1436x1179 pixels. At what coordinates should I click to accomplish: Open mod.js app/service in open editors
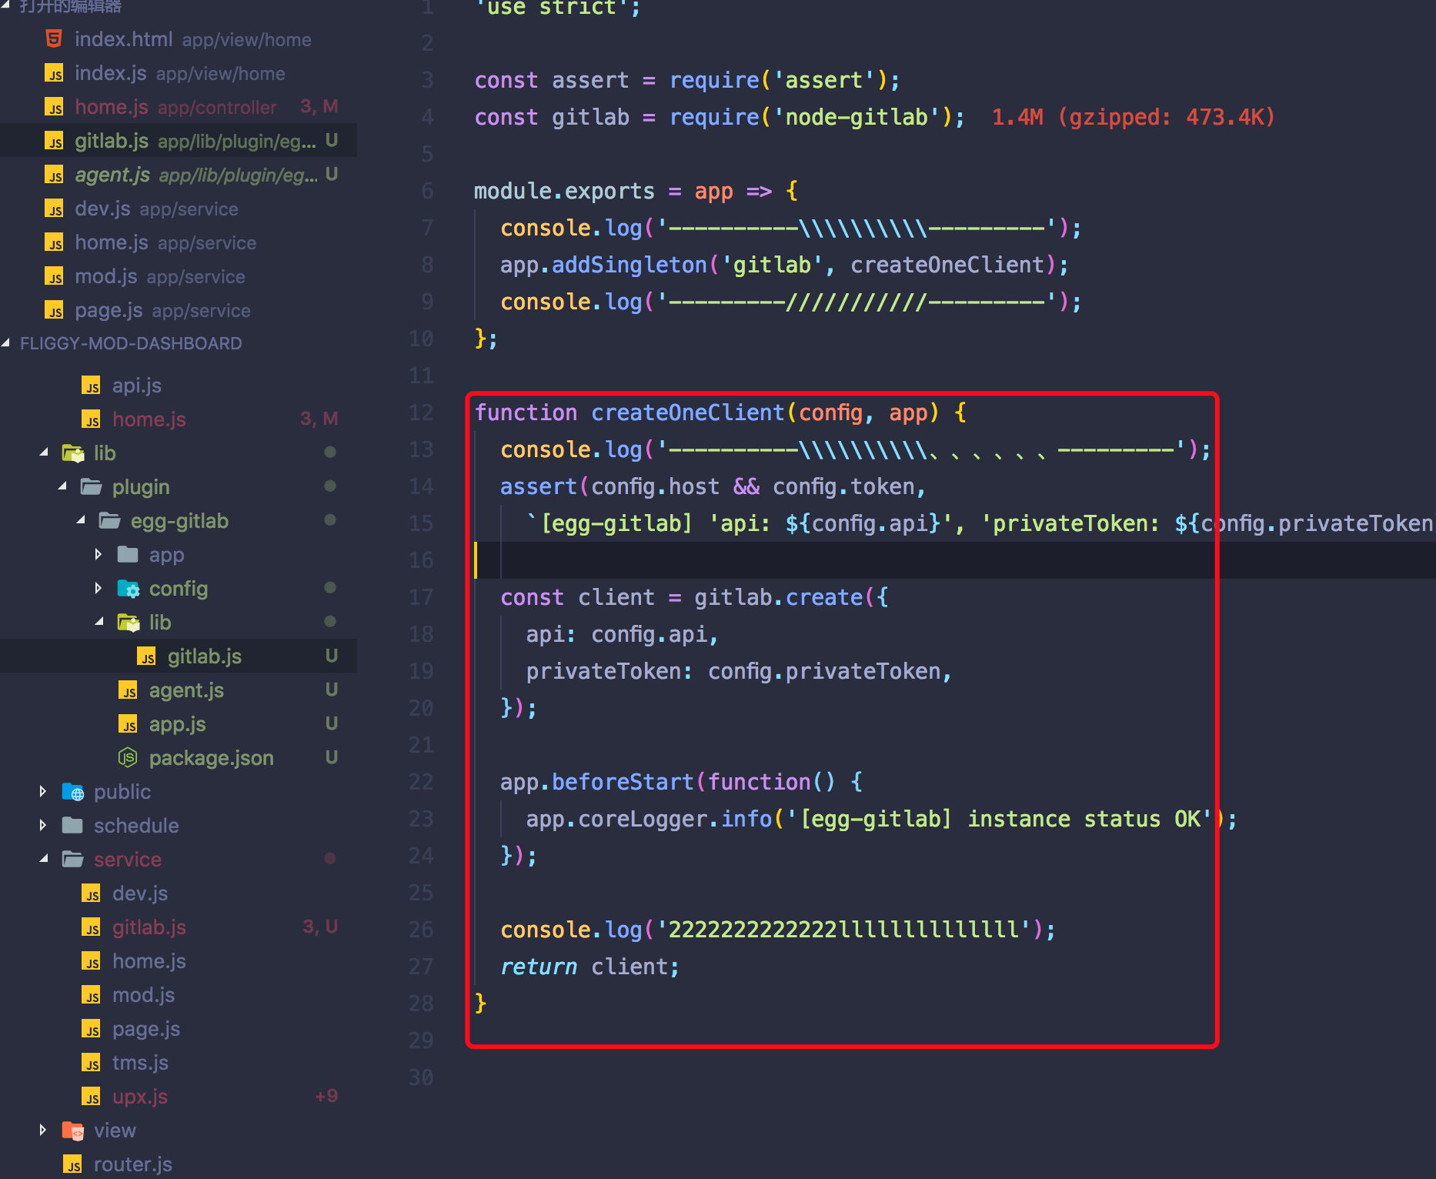tap(179, 276)
